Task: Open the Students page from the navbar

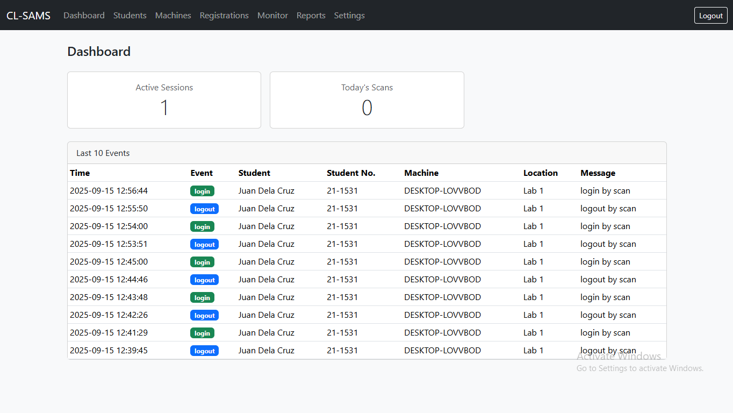Action: pyautogui.click(x=130, y=15)
